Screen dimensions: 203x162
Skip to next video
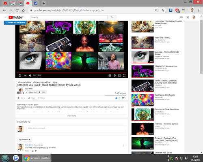click(x=25, y=75)
